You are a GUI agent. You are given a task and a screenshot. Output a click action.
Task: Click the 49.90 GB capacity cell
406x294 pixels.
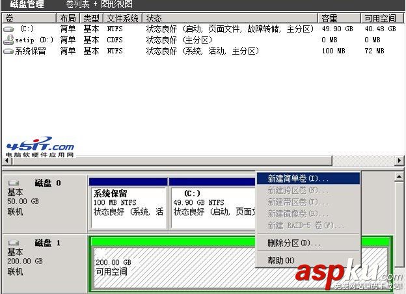coord(338,29)
